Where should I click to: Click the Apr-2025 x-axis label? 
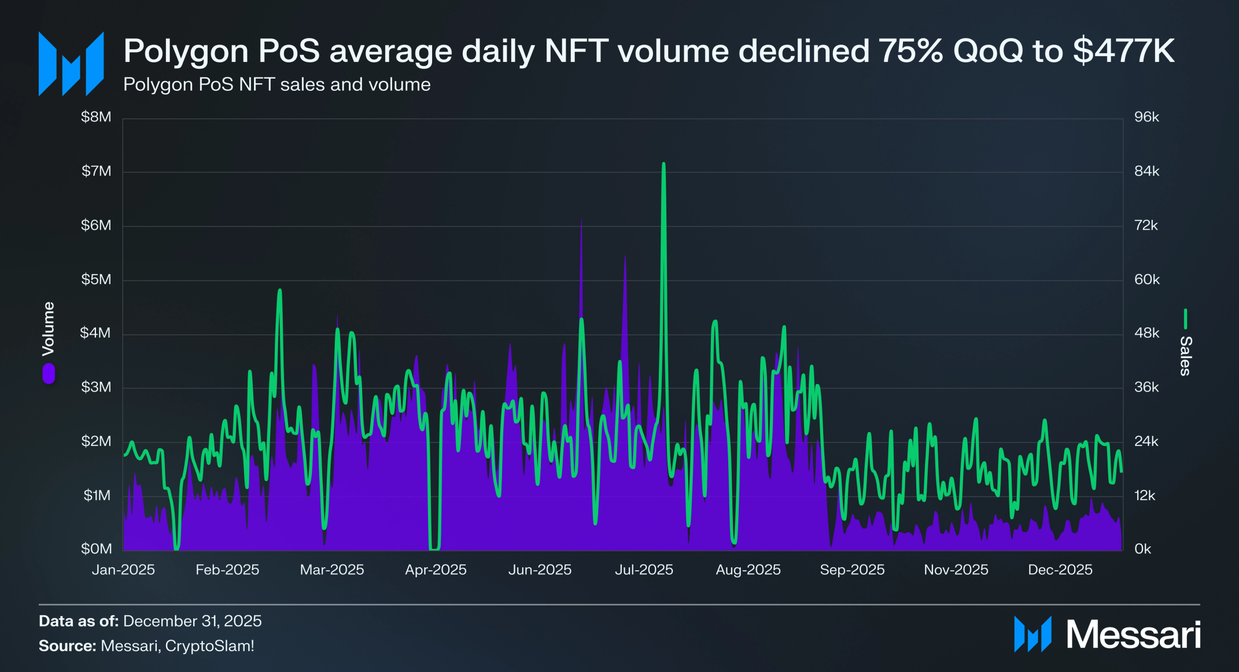point(436,570)
